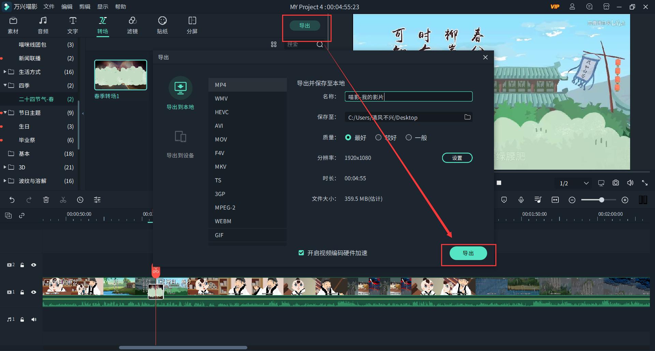Switch to the 滤镜 tab

(x=133, y=25)
